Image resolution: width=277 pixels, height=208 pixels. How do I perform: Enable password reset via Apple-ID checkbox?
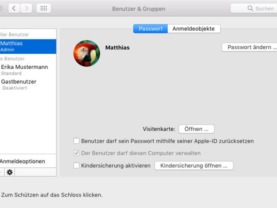76,141
